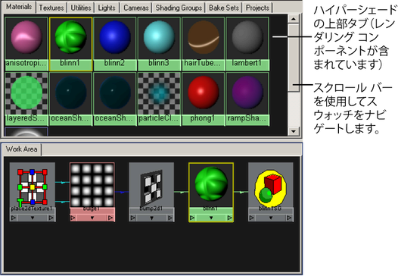Click the bulge1 texture node swatch
398x276 pixels.
click(x=92, y=186)
